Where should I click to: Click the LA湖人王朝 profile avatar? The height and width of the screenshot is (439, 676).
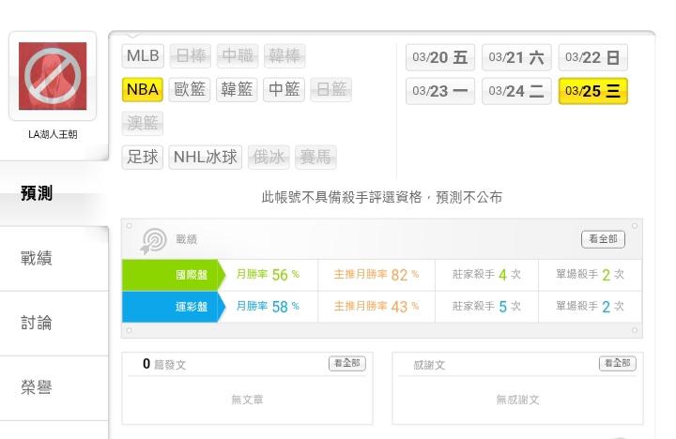53,76
